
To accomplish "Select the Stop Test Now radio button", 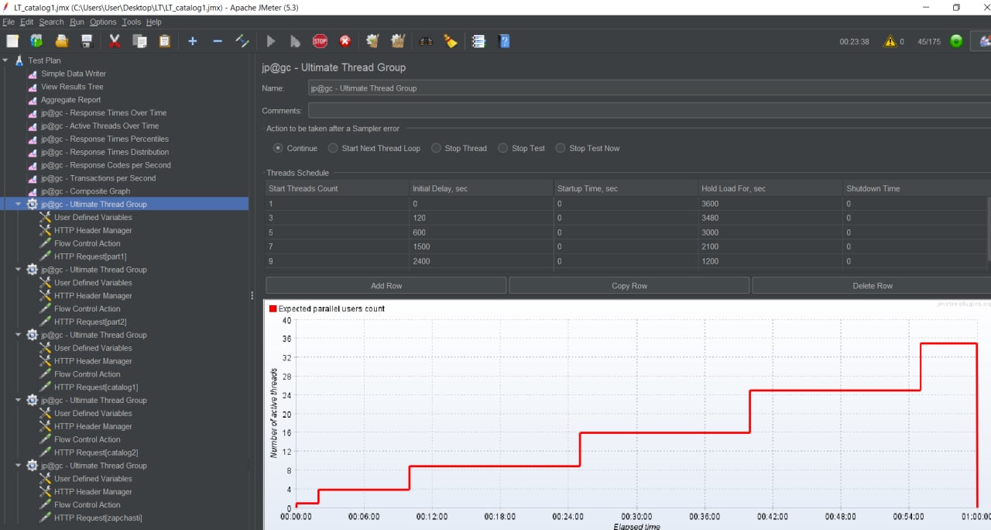I will tap(561, 148).
